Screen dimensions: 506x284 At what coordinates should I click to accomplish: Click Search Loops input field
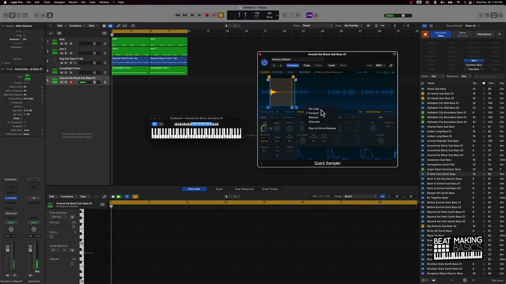(x=489, y=76)
